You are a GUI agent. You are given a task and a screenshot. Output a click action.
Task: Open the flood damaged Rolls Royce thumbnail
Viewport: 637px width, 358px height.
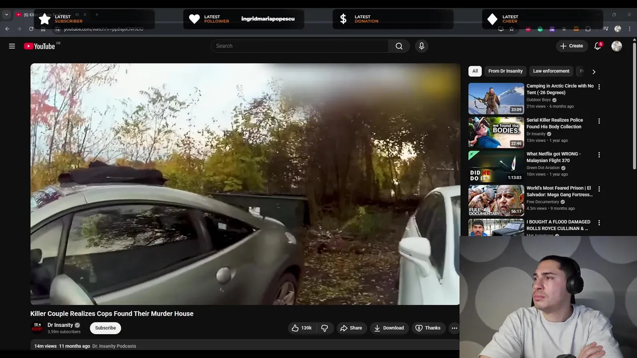[x=496, y=227]
